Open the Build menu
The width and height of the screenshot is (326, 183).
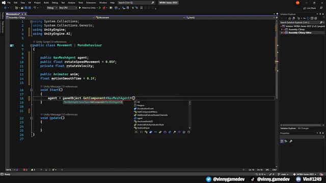click(x=46, y=3)
